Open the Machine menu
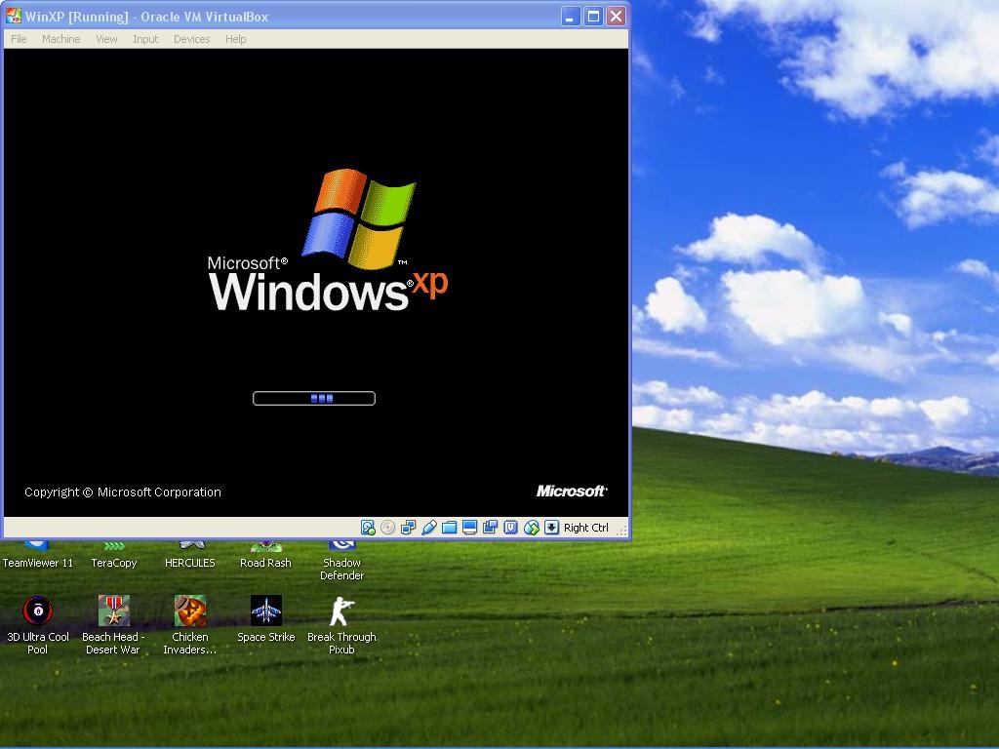999x749 pixels. [60, 39]
